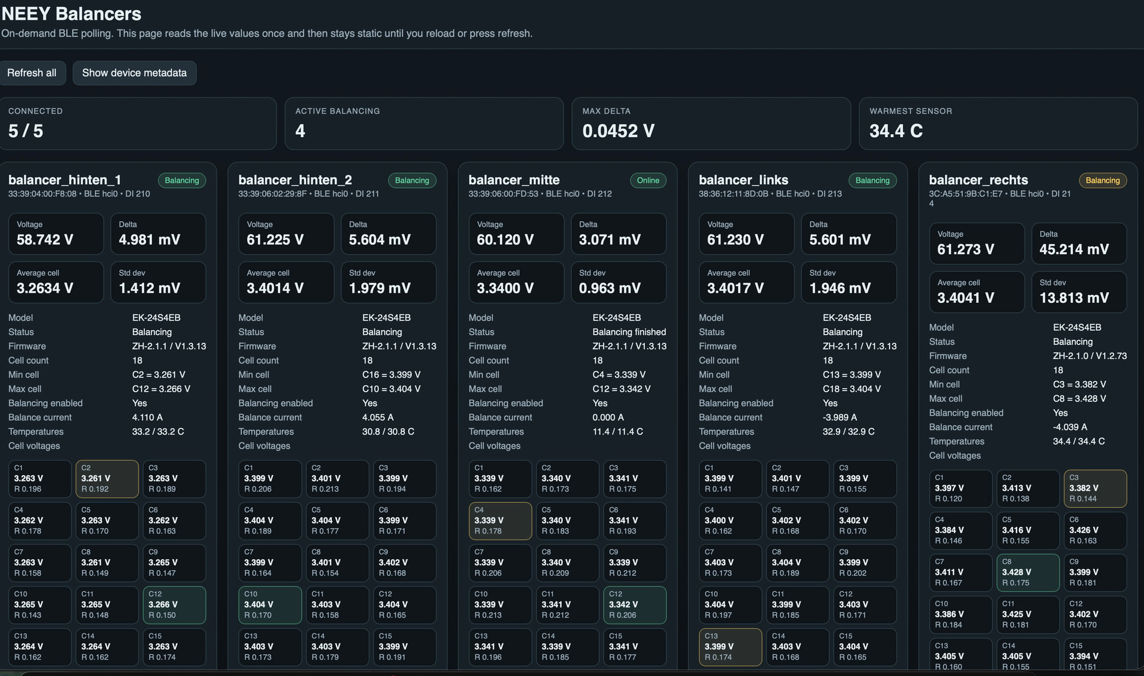Click the 45.214 mV Delta box

[1078, 243]
